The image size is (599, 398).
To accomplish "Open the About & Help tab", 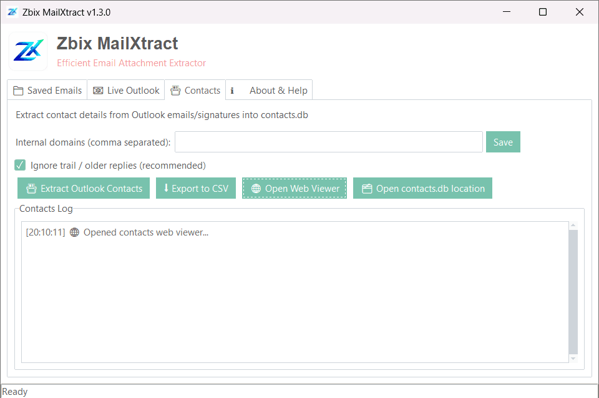I will pyautogui.click(x=269, y=91).
